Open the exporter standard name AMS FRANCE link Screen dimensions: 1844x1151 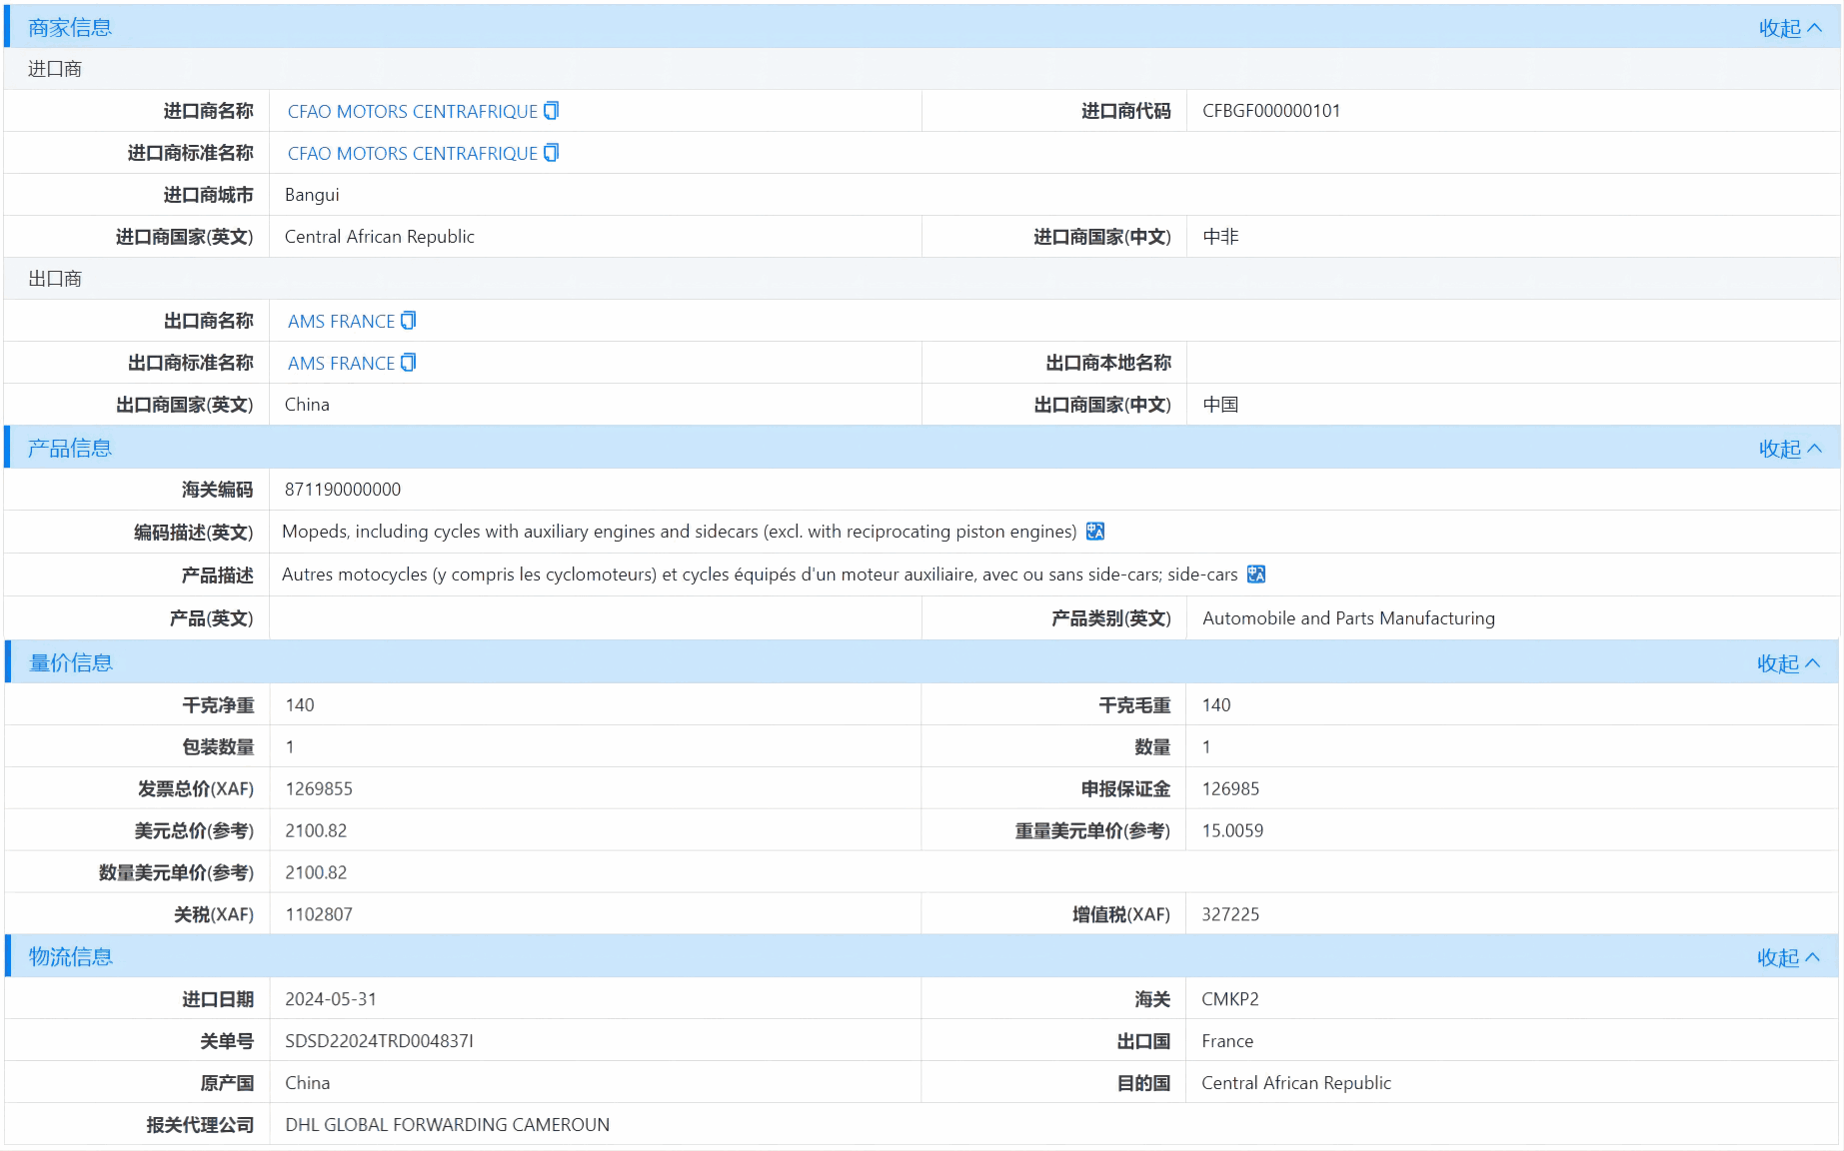coord(340,363)
